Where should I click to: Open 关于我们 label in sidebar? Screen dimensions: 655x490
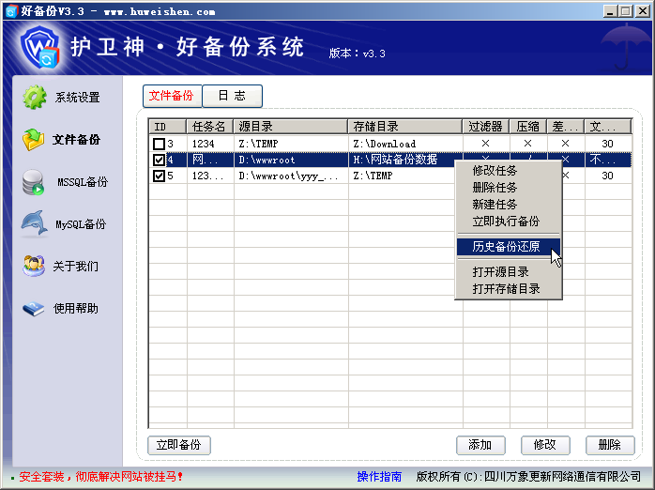[76, 266]
